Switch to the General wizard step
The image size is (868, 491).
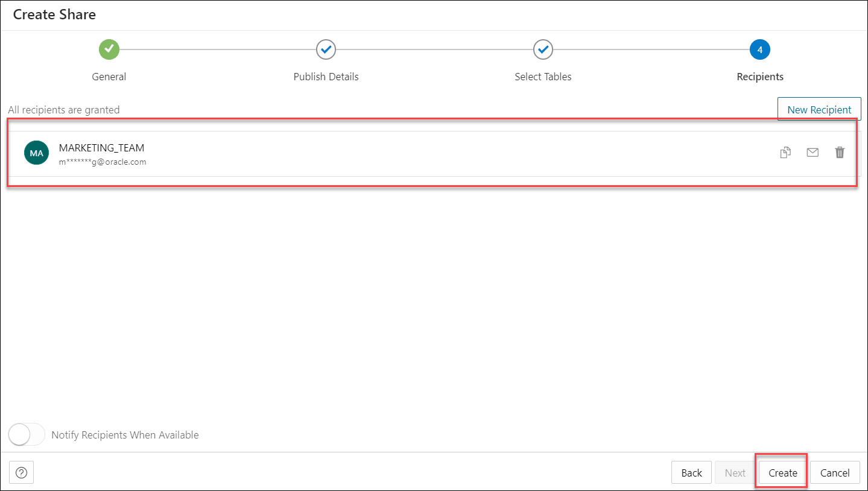pyautogui.click(x=109, y=77)
